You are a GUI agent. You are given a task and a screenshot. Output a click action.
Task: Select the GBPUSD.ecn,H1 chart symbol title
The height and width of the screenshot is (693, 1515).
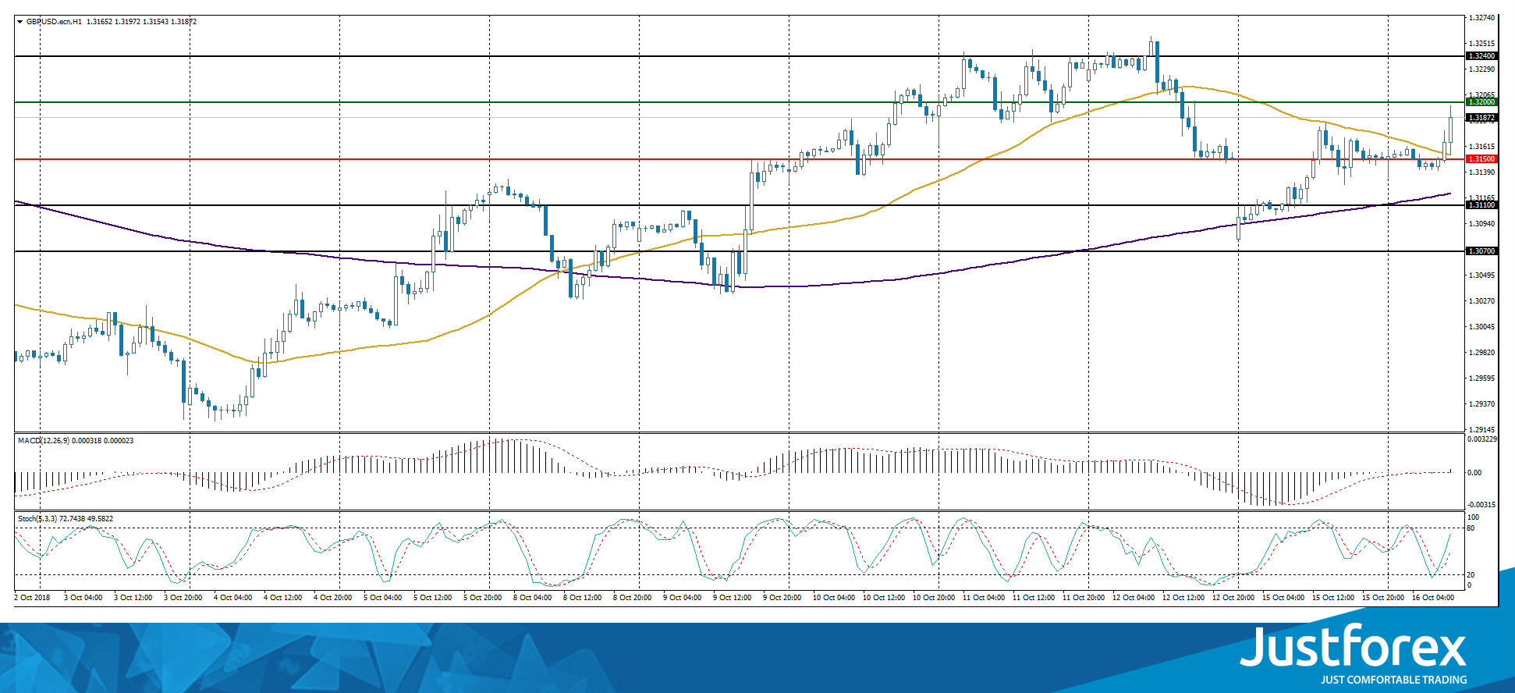click(x=54, y=22)
